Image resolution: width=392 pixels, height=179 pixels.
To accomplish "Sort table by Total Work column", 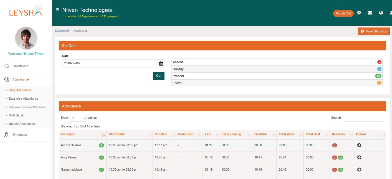I will coord(290,134).
